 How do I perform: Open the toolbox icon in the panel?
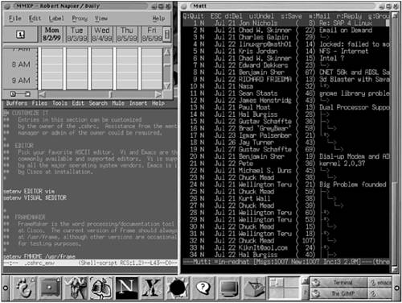coord(254,288)
